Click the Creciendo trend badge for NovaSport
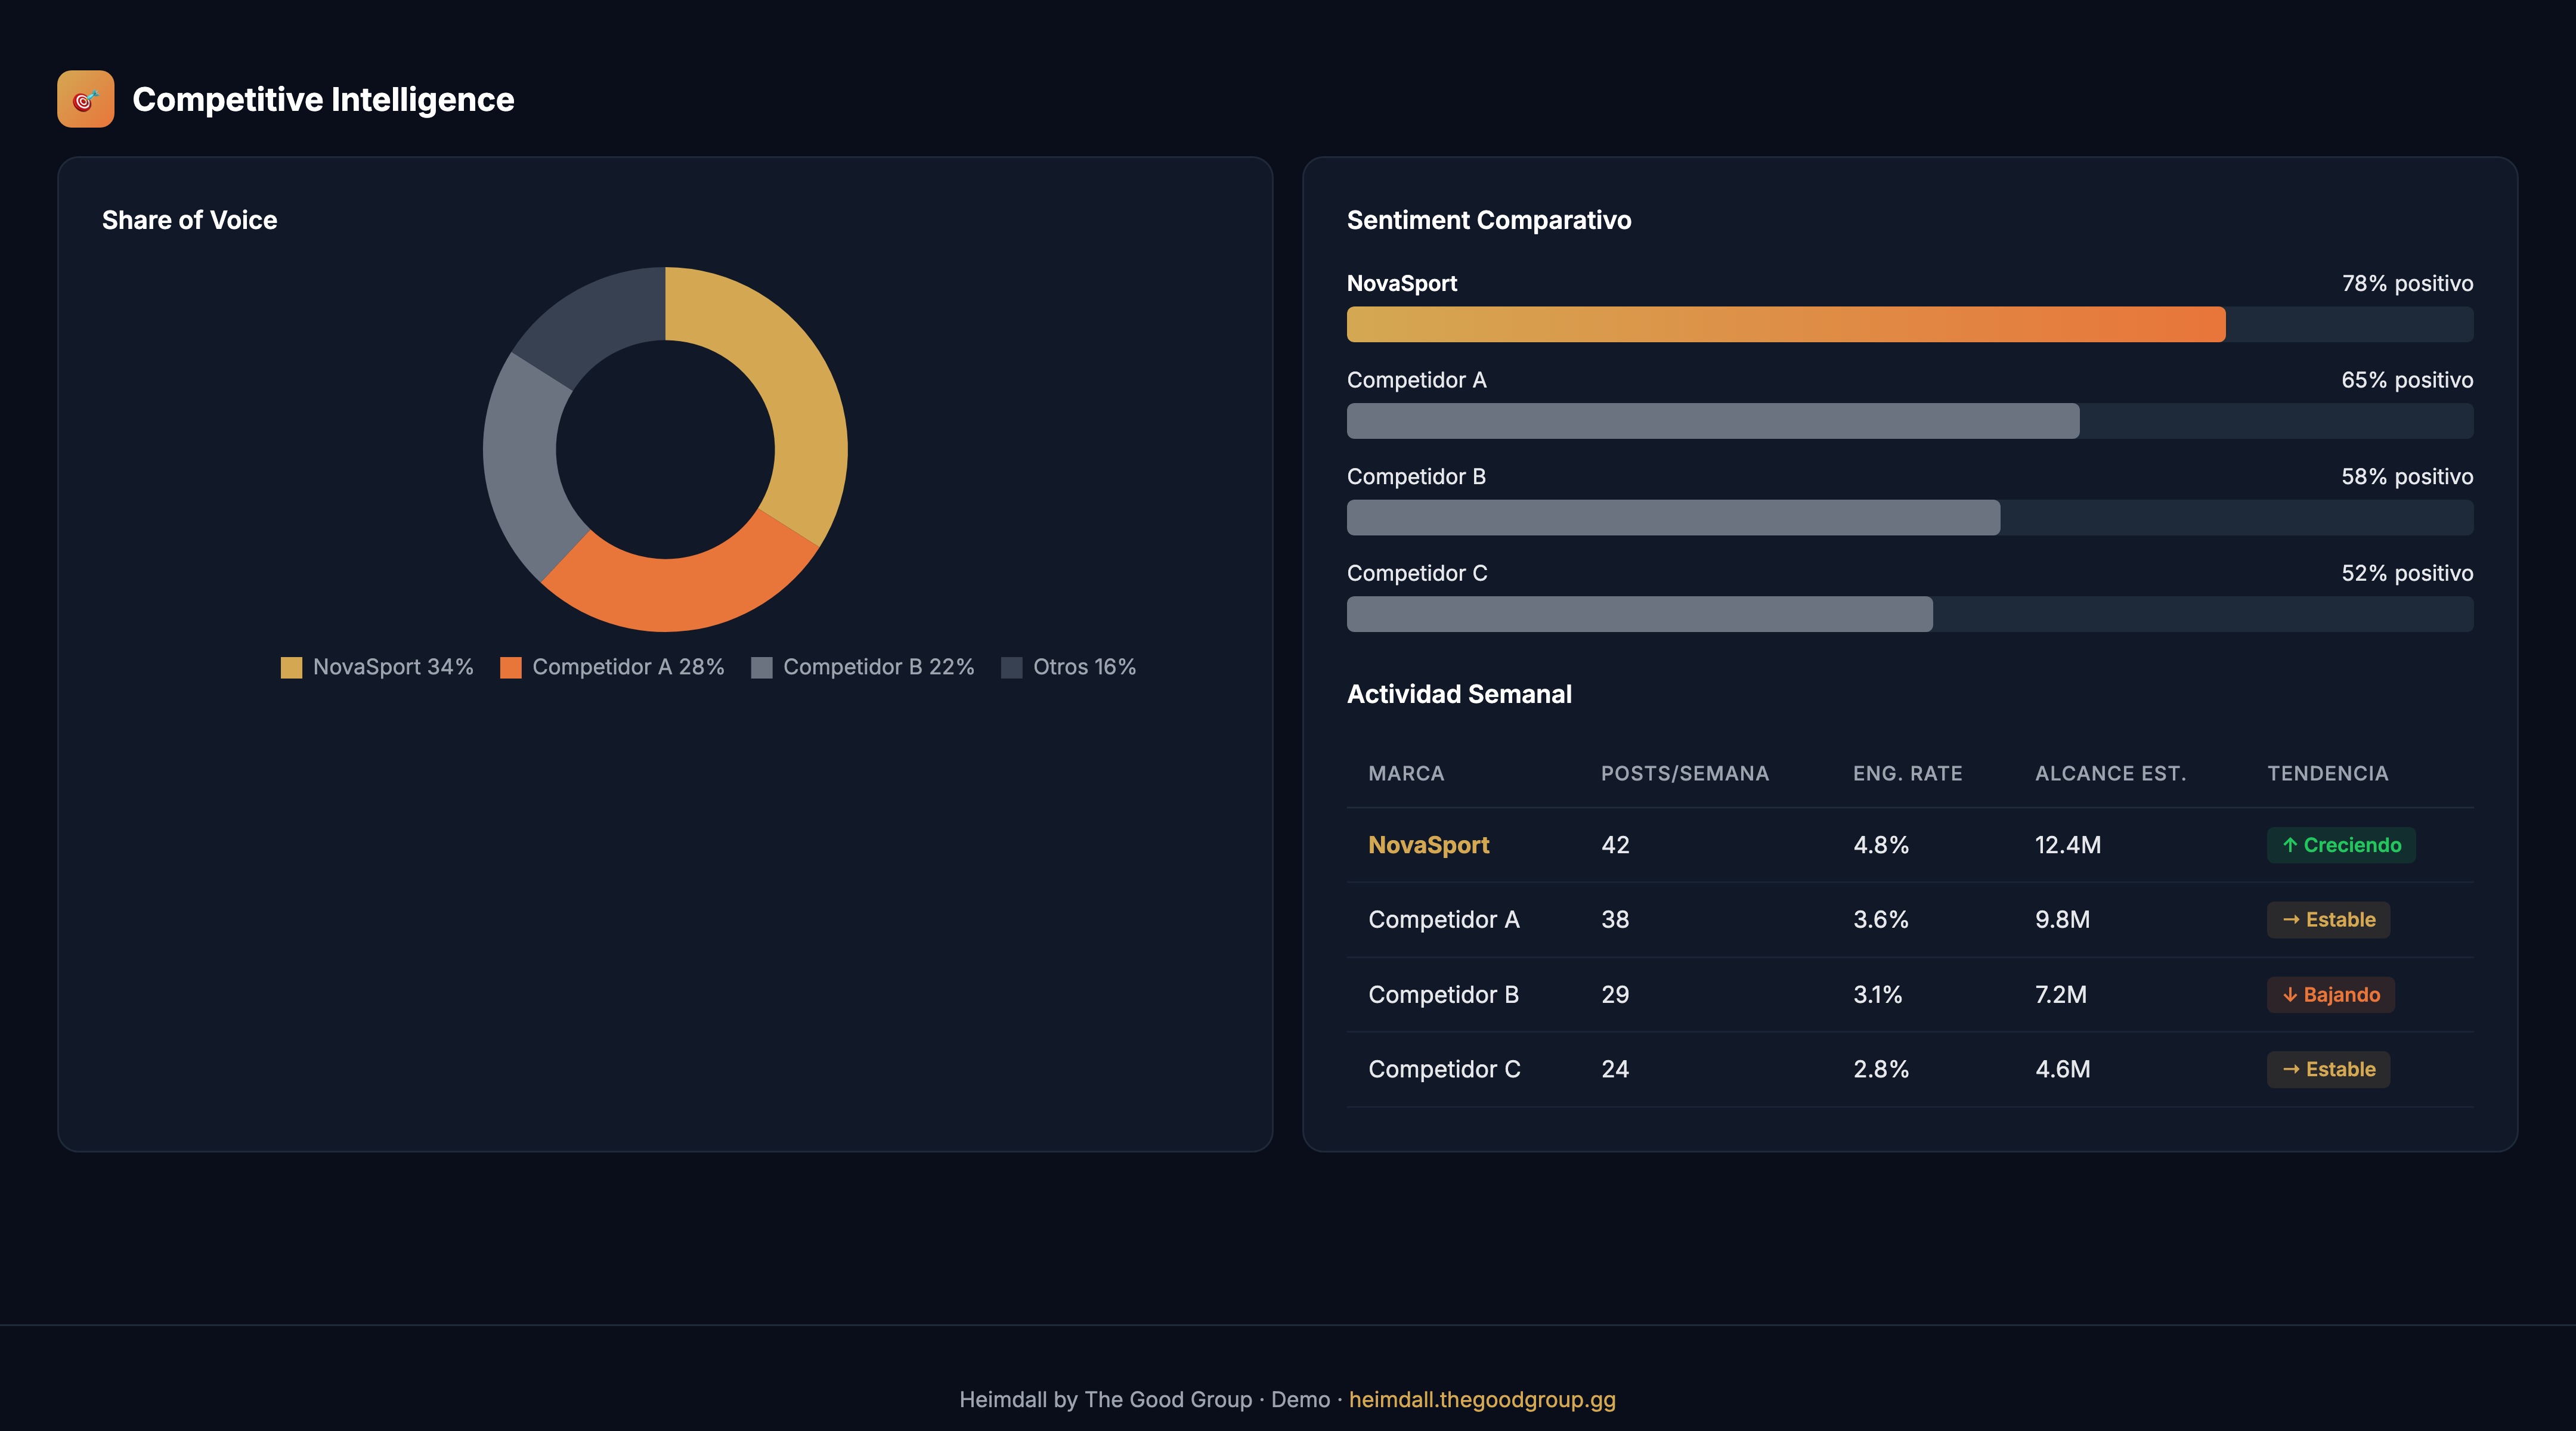This screenshot has height=1431, width=2576. [2341, 845]
